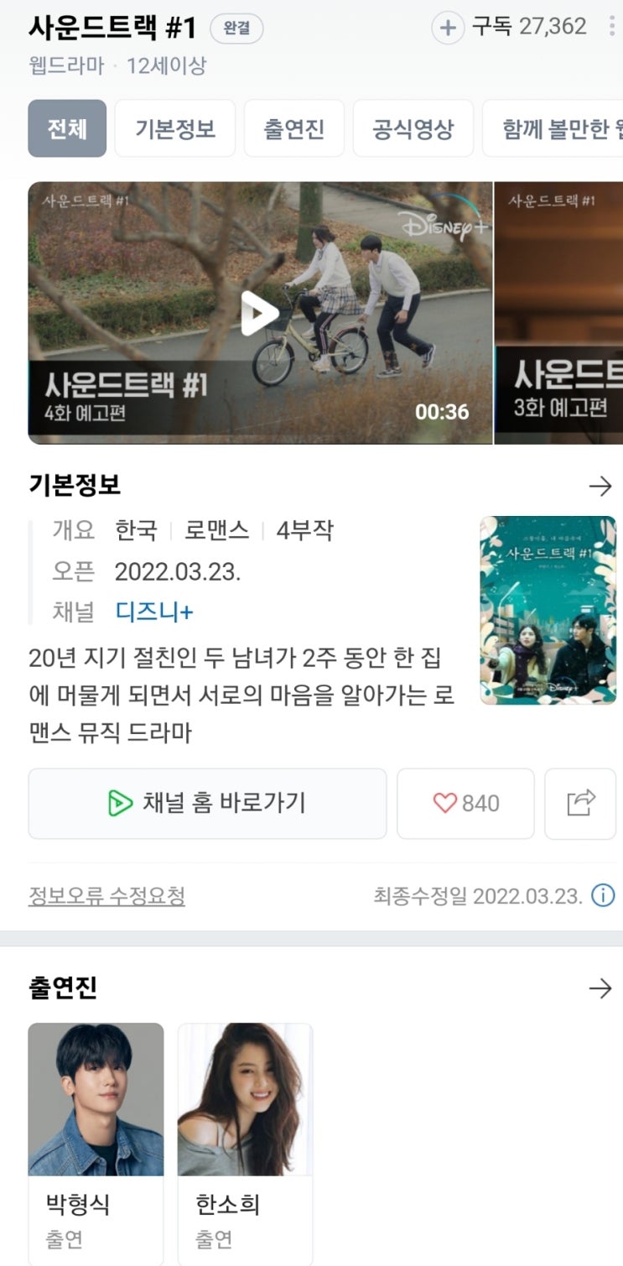Like the drama with heart icon

tap(465, 803)
